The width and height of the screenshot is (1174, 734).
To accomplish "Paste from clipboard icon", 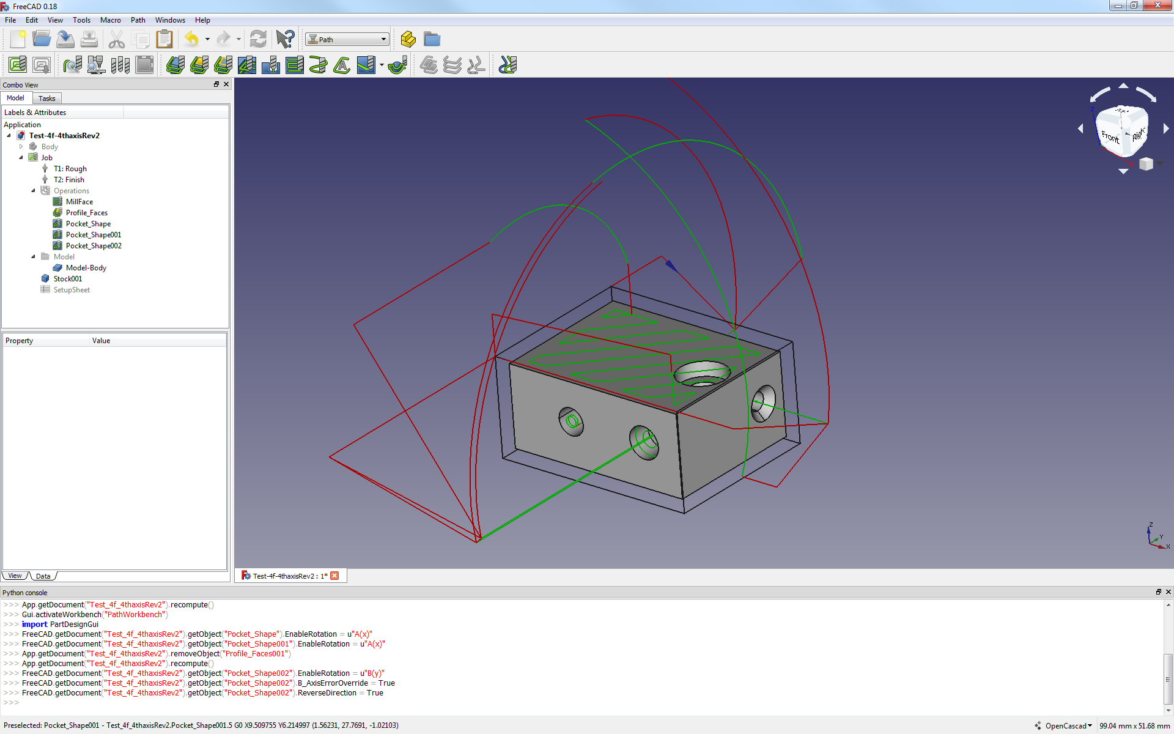I will click(x=164, y=40).
